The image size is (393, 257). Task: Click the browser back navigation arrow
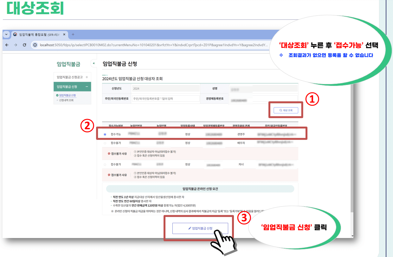[7, 45]
